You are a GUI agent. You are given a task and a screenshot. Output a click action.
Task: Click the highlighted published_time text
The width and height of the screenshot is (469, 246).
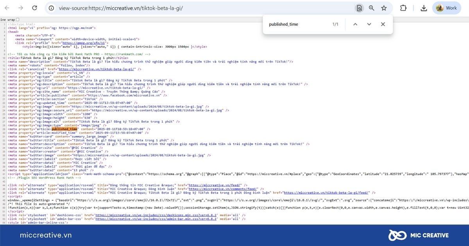[x=64, y=129]
